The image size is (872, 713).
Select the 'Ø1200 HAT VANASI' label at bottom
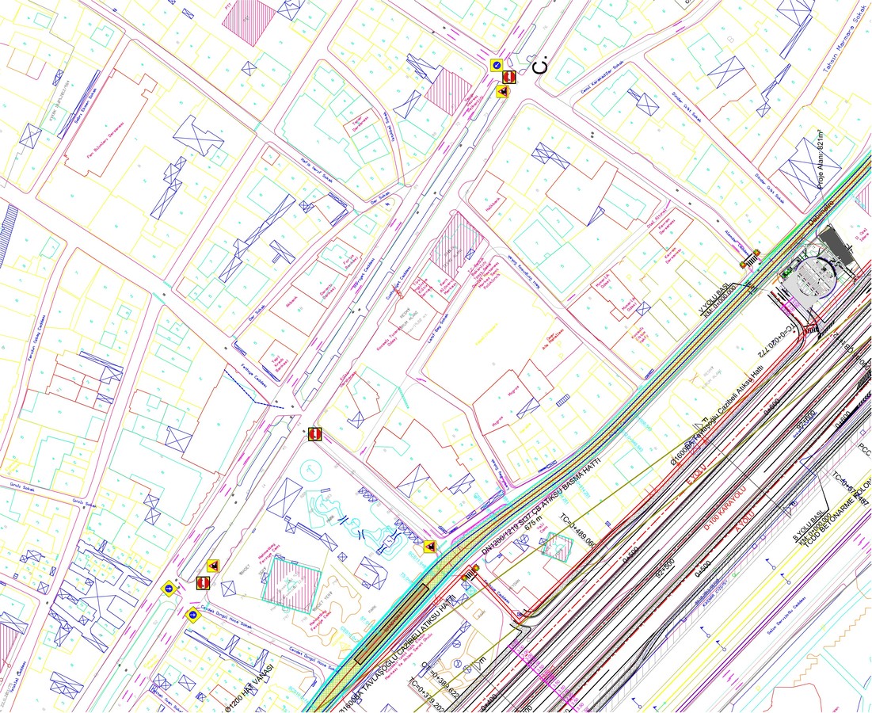coord(250,688)
